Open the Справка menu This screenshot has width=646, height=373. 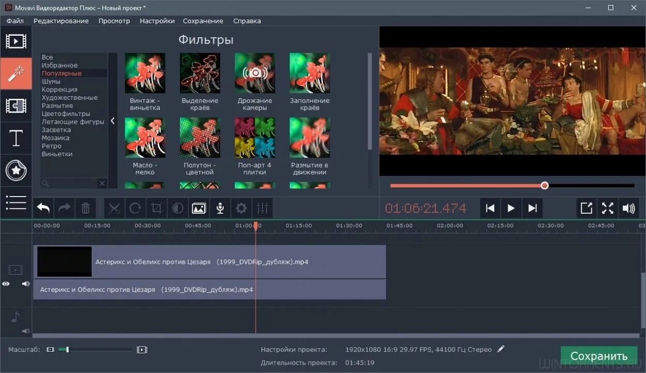tap(247, 21)
